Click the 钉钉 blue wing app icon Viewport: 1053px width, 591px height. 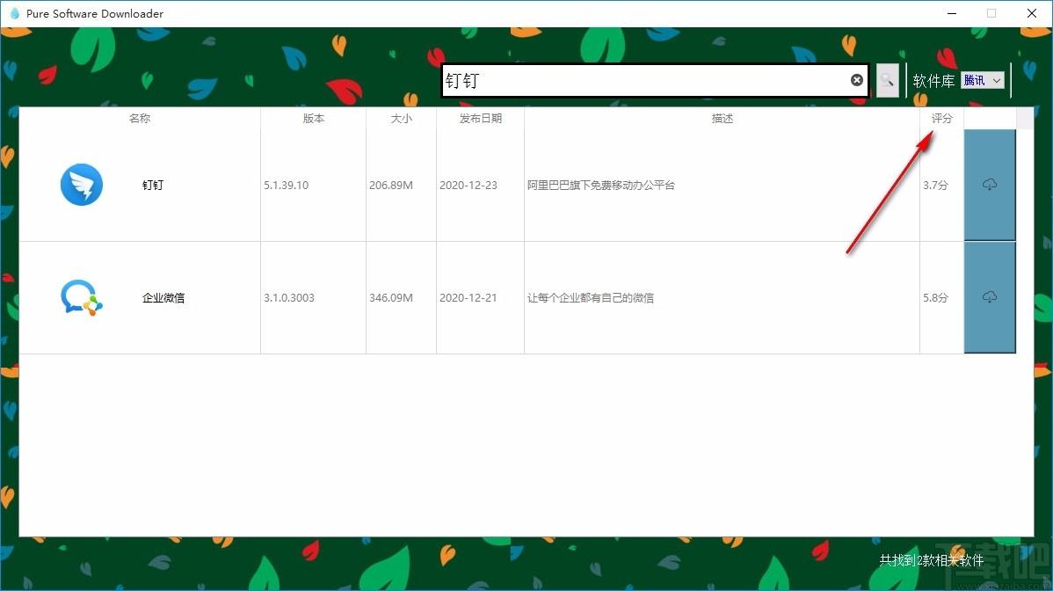pyautogui.click(x=81, y=185)
